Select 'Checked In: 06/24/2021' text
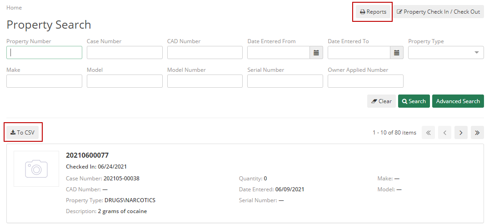Image resolution: width=489 pixels, height=224 pixels. [x=96, y=167]
